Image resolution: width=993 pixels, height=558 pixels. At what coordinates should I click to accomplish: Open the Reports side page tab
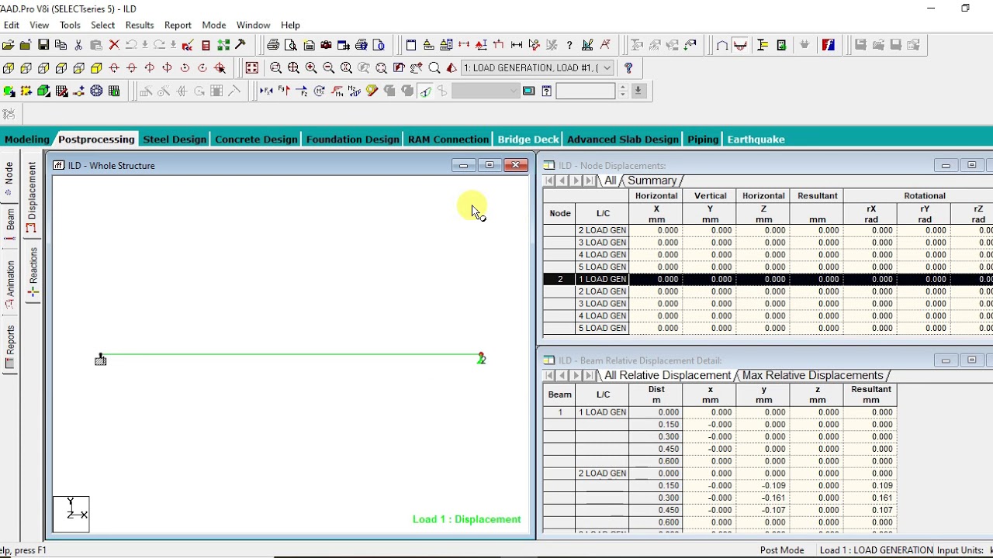click(10, 348)
